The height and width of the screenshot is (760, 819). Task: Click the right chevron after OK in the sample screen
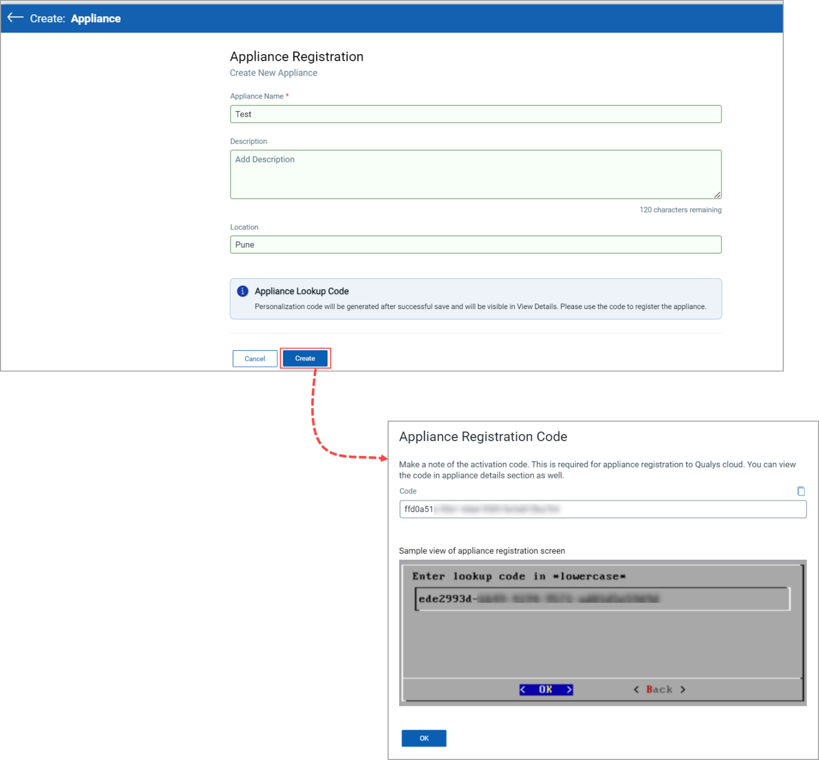coord(569,689)
